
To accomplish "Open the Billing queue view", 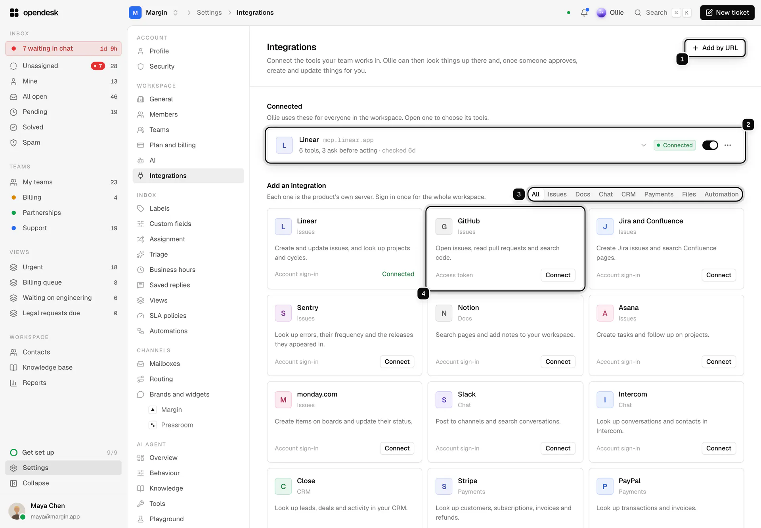I will point(63,282).
